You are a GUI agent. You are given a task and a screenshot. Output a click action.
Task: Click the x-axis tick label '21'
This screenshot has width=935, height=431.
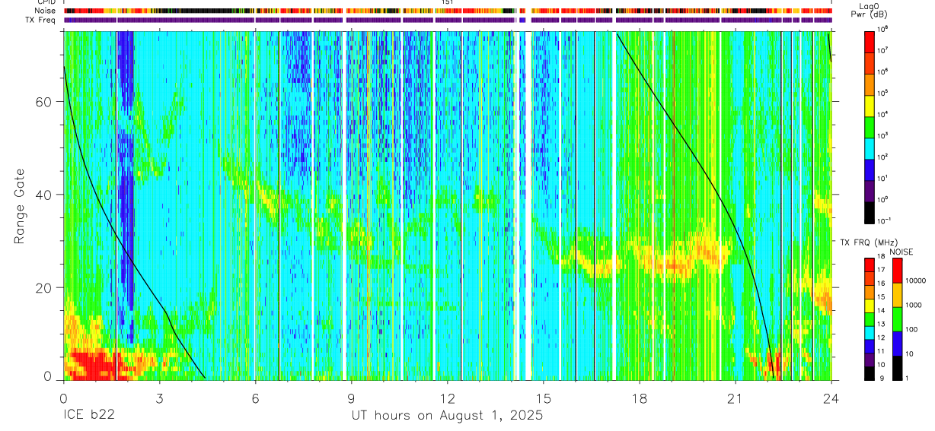tap(735, 398)
